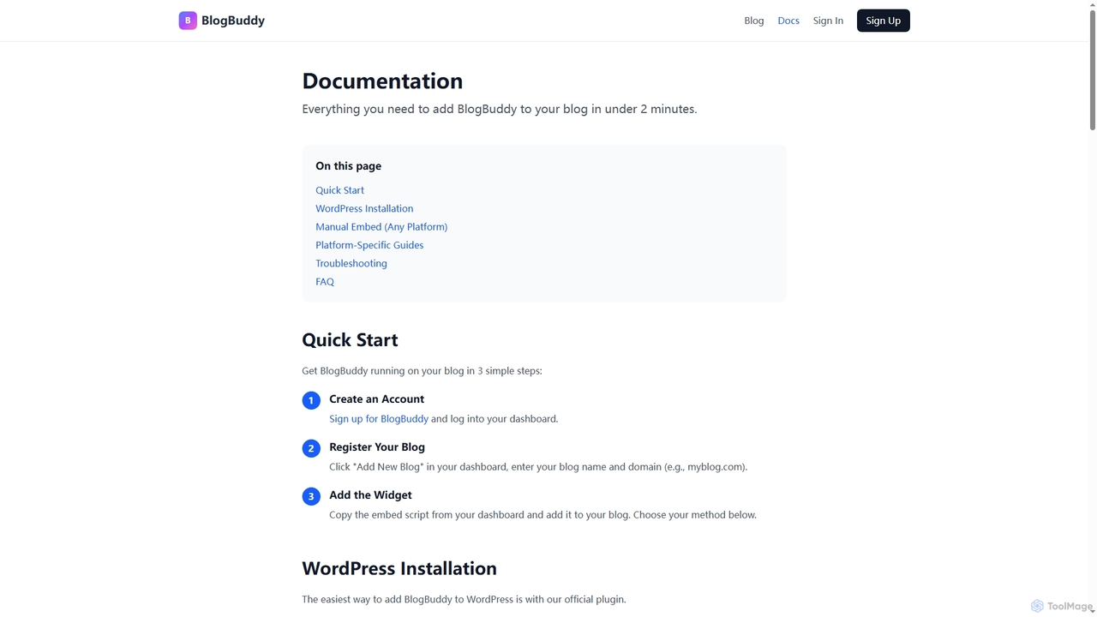
Task: Click the 'Everything you need' subtitle text
Action: [500, 109]
